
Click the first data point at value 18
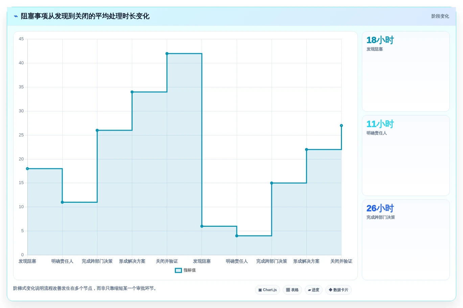pos(27,169)
